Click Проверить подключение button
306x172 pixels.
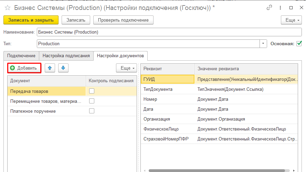(123, 20)
